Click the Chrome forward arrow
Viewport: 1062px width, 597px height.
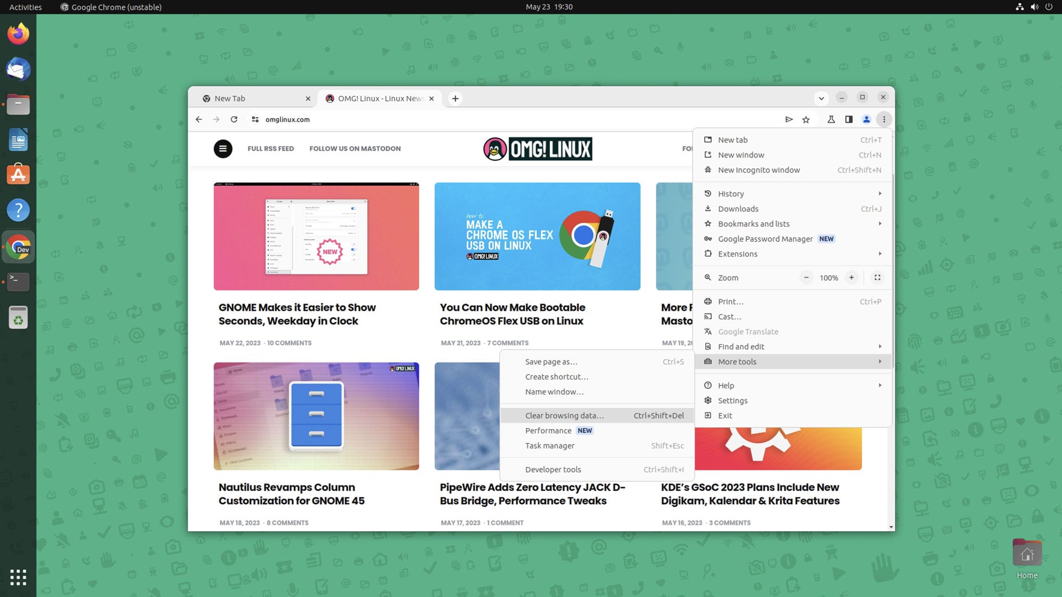(216, 119)
